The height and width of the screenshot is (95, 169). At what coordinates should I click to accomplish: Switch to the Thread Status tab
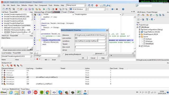[x=25, y=89]
